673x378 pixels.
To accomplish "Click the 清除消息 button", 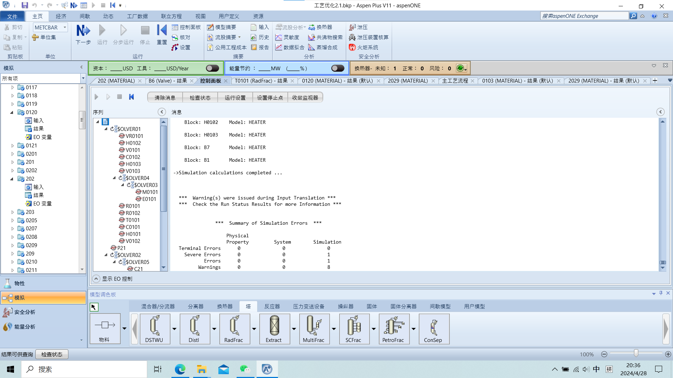I will (x=165, y=98).
